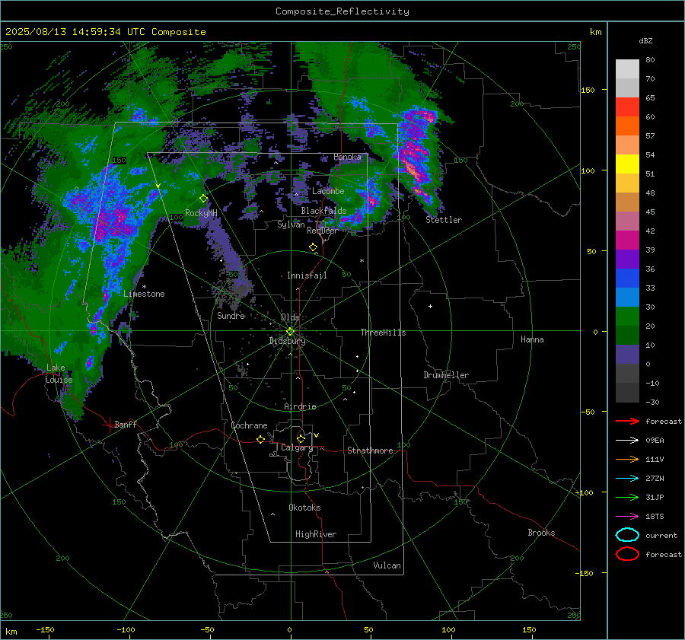Click the 'Ponoka' city label

[x=347, y=157]
